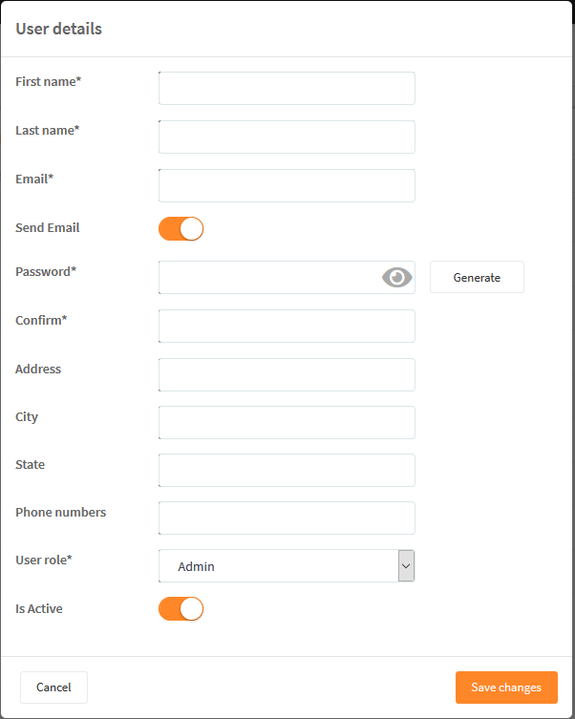Toggle the Send Email switch
The width and height of the screenshot is (575, 719).
pos(181,229)
